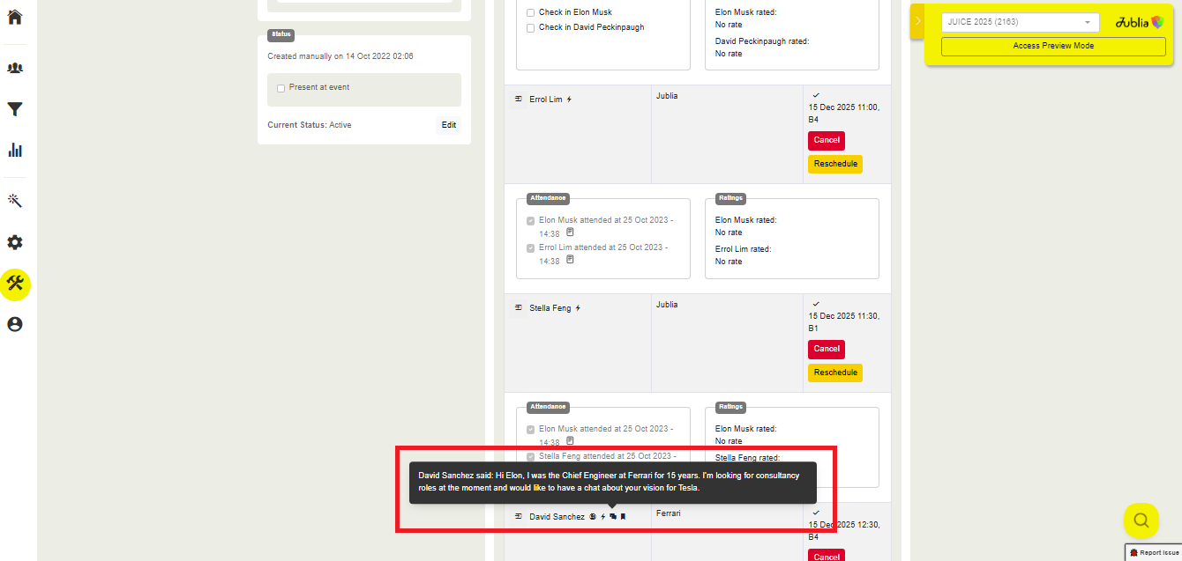This screenshot has width=1182, height=561.
Task: Open note icon for Elon Musk in Stella Feng meeting
Action: click(x=570, y=440)
